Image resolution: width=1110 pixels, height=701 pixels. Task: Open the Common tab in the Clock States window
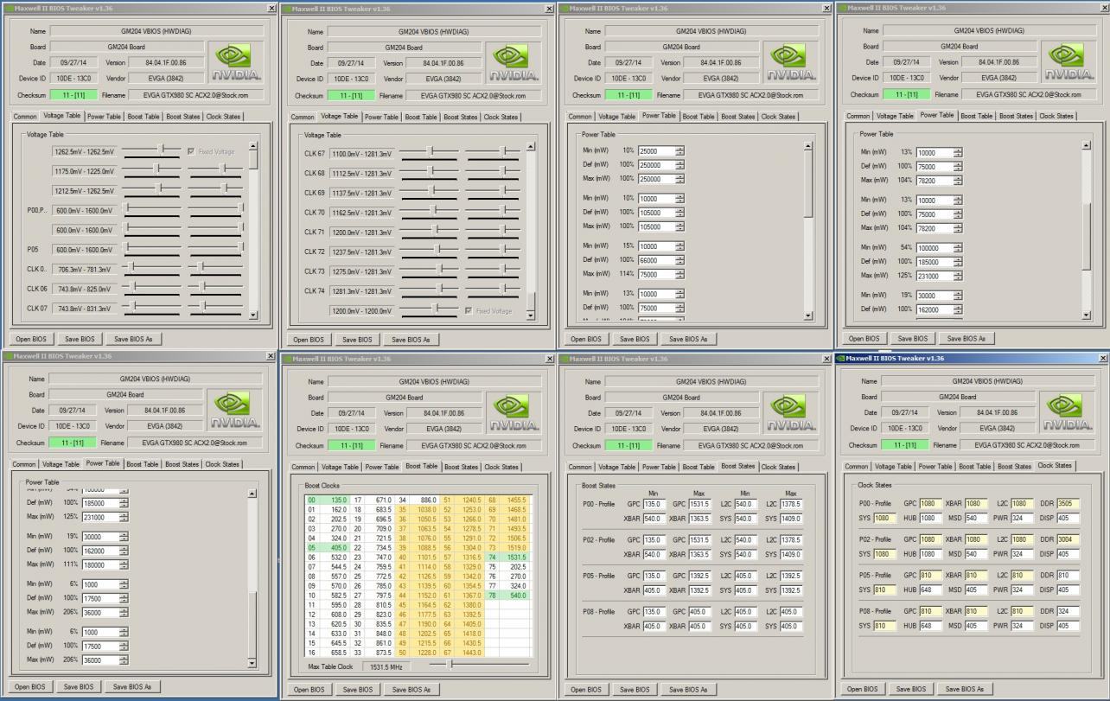pyautogui.click(x=858, y=467)
